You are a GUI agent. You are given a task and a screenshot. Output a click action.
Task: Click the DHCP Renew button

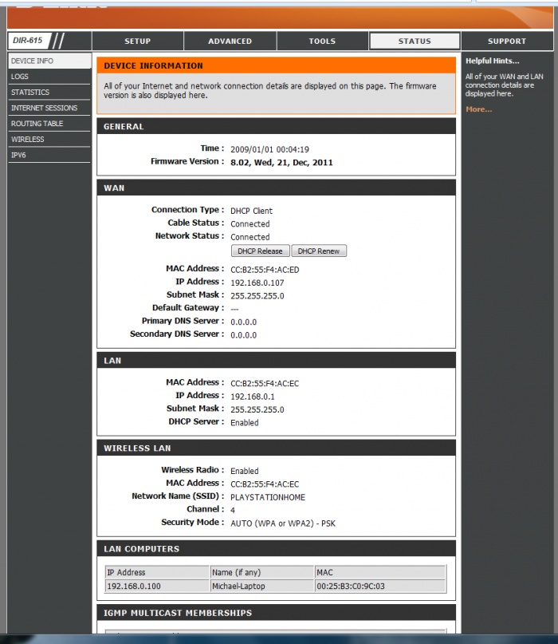(319, 251)
